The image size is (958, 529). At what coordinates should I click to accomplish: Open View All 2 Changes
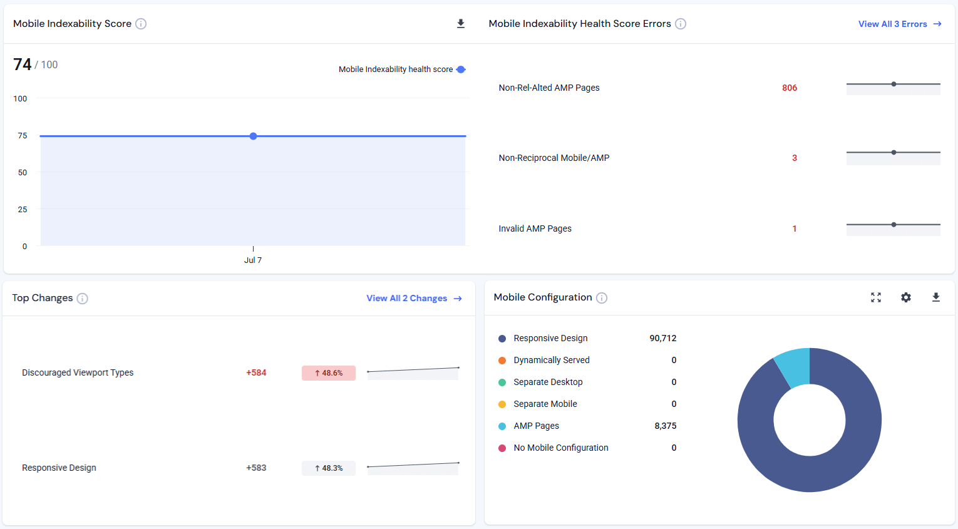(414, 298)
